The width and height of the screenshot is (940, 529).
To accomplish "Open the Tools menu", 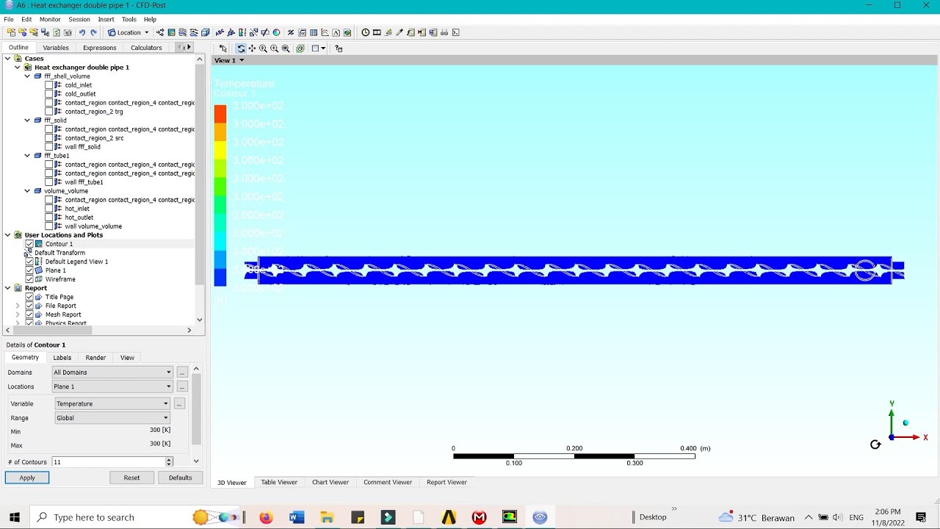I will [129, 19].
